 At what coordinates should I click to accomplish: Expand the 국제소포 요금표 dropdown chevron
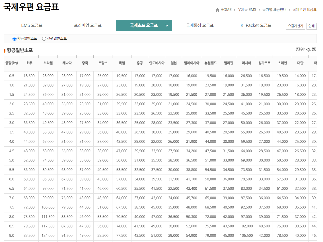167,26
